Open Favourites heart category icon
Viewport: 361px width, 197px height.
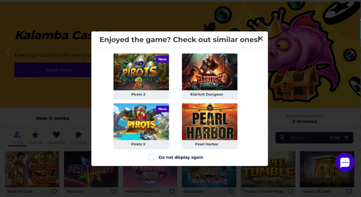56,134
